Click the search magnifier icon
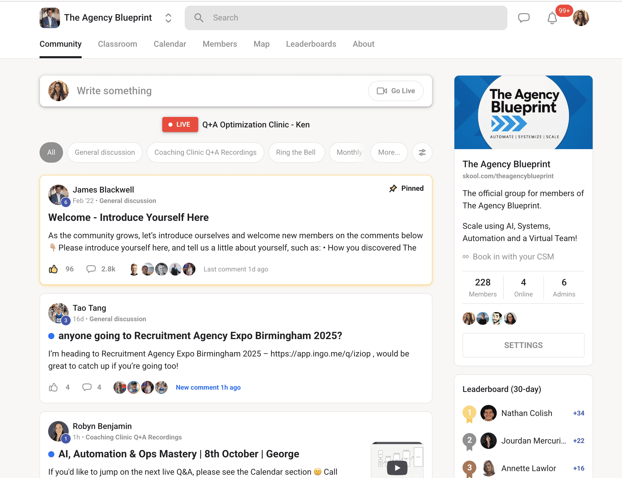The image size is (622, 478). pos(199,18)
